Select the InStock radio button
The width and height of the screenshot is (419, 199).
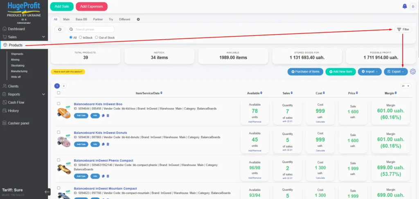81,38
